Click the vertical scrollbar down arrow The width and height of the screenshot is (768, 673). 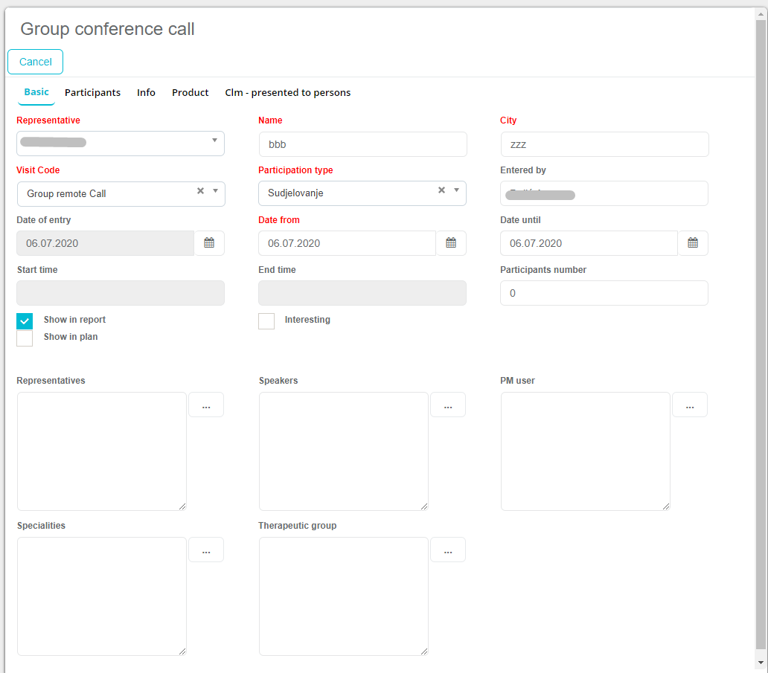coord(761,662)
